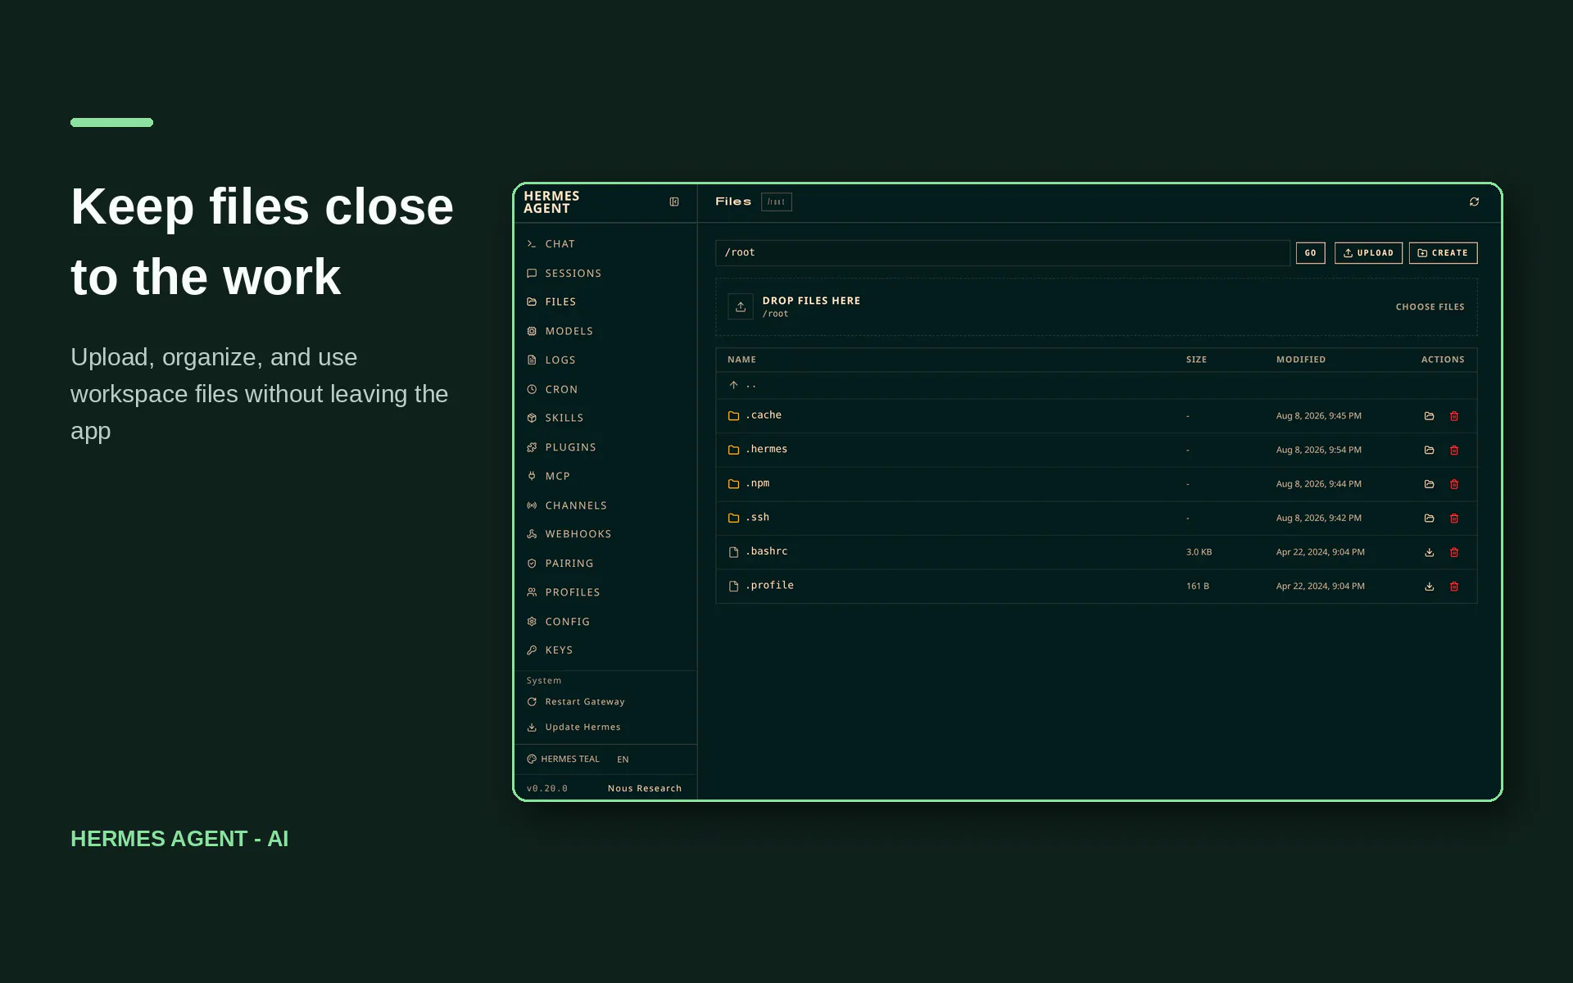Click the .hermes folder name
Screen dimensions: 1573x983
767,450
